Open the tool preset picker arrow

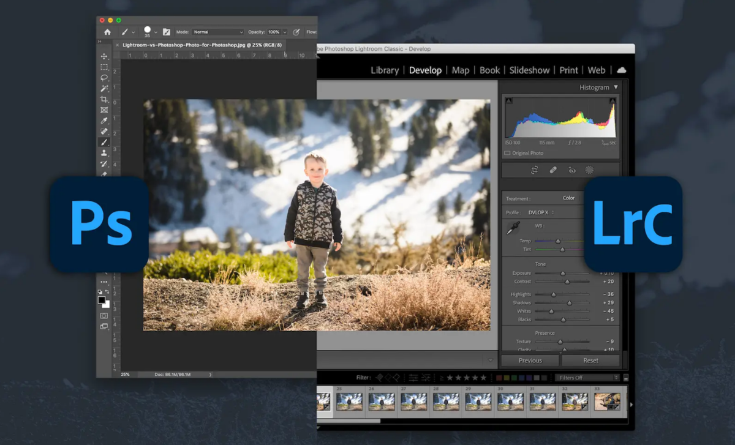point(133,32)
